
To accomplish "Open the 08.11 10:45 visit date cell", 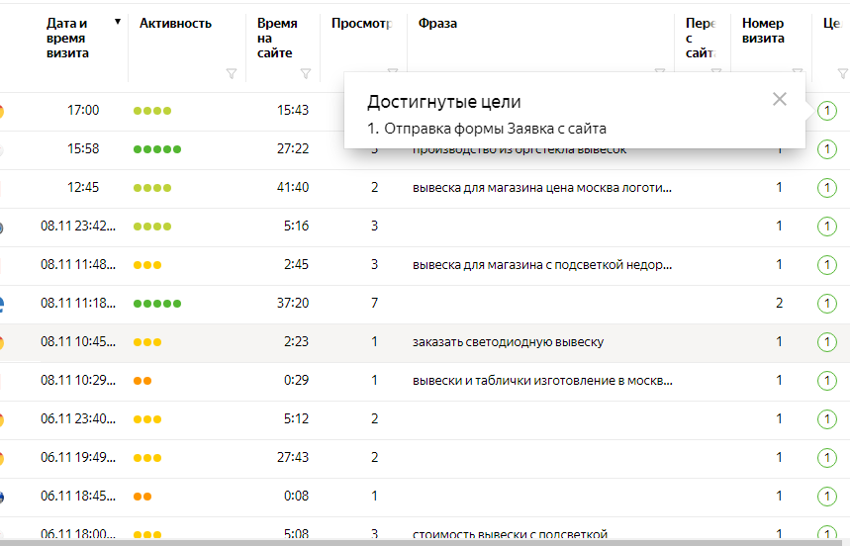I will (x=78, y=342).
